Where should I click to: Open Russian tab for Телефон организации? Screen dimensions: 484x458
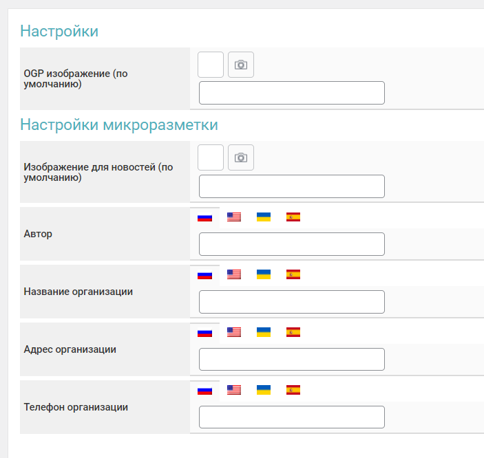[x=204, y=391]
